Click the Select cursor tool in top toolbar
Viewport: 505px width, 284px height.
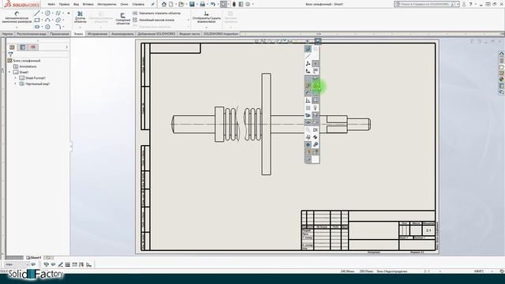(x=223, y=4)
